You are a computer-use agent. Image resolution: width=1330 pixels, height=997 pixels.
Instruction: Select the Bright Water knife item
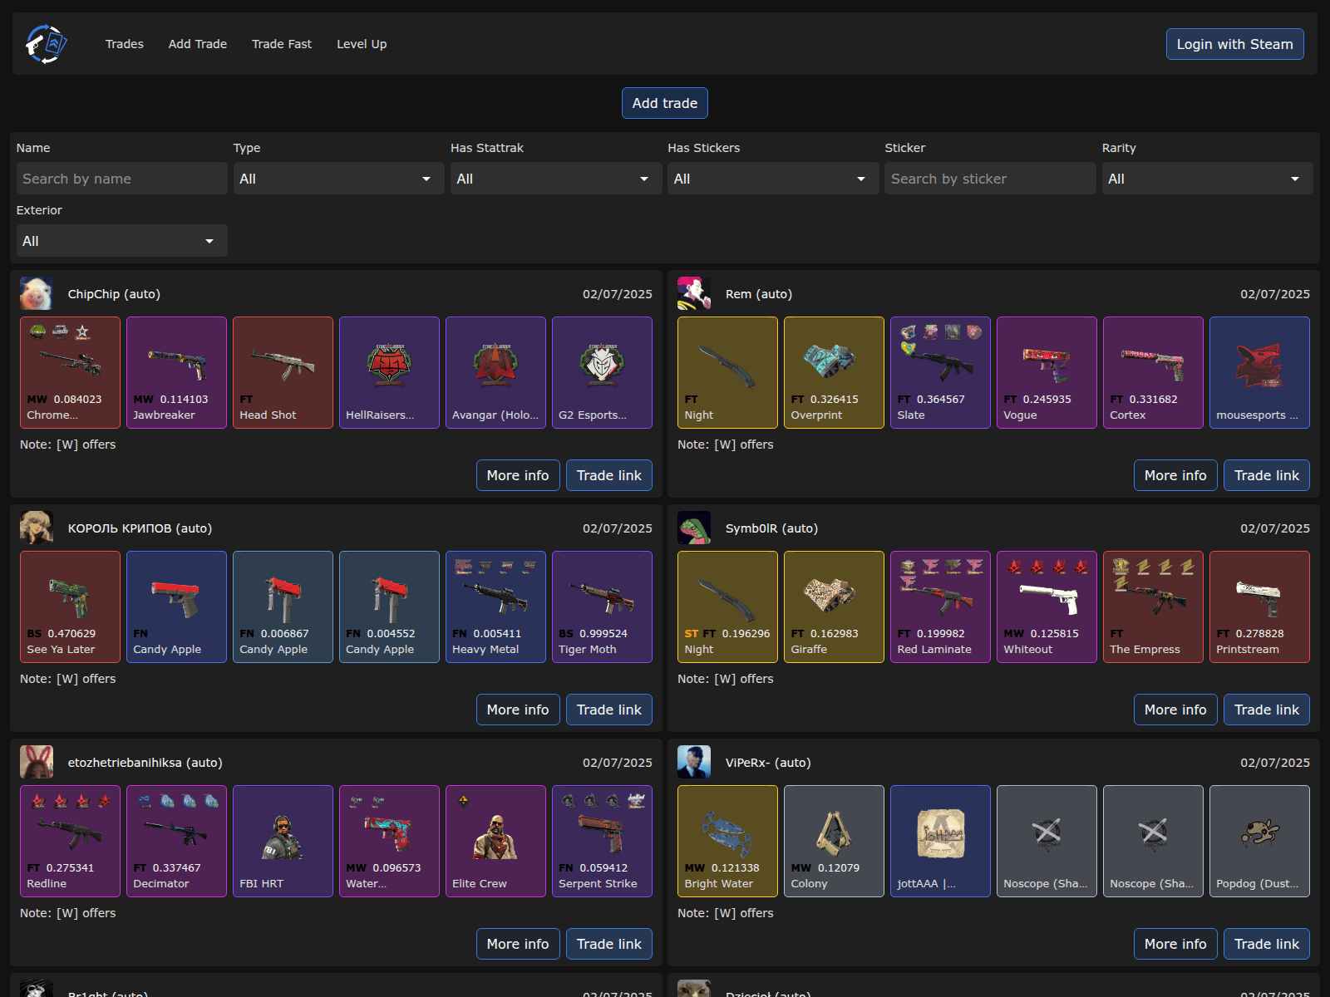pos(727,841)
